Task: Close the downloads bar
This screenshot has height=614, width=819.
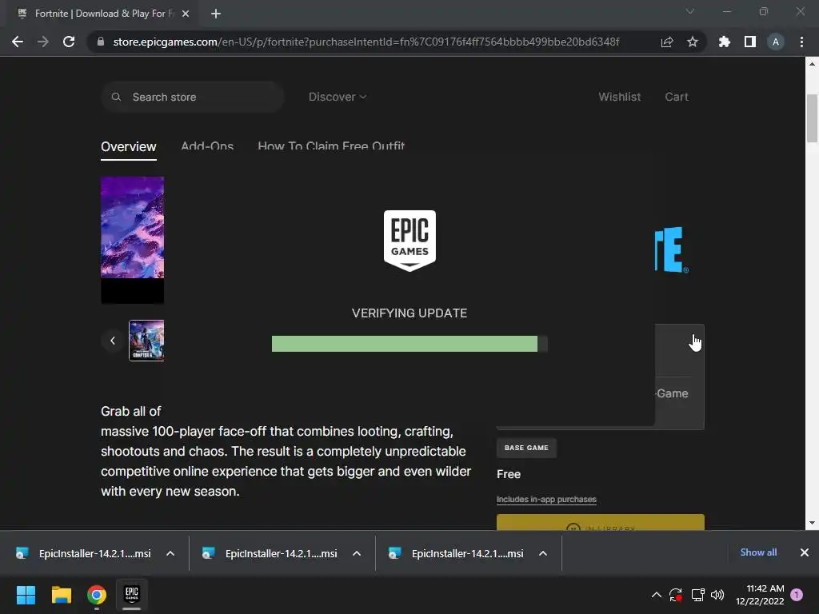Action: (805, 552)
